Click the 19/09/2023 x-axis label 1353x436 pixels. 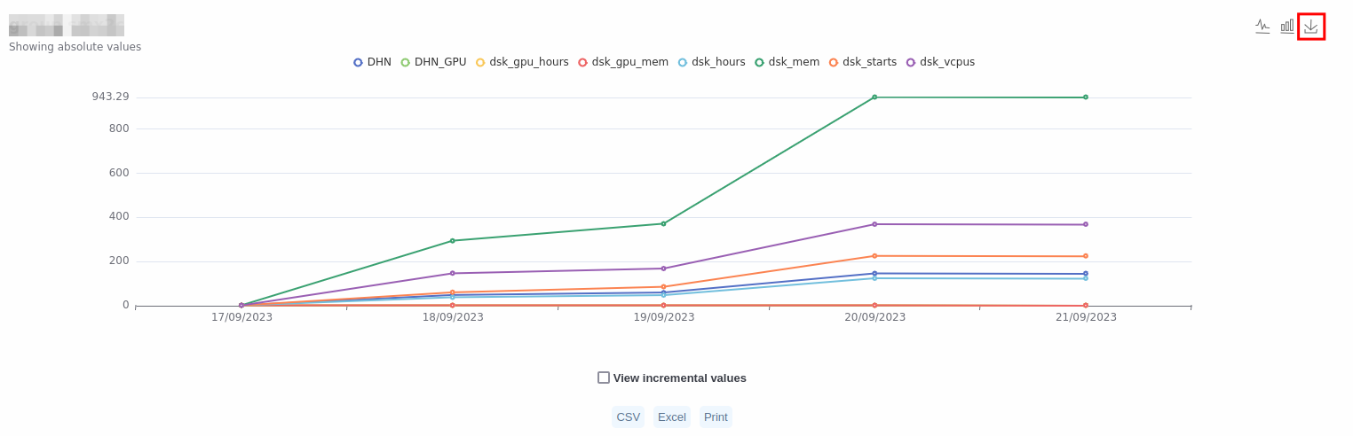[x=663, y=317]
